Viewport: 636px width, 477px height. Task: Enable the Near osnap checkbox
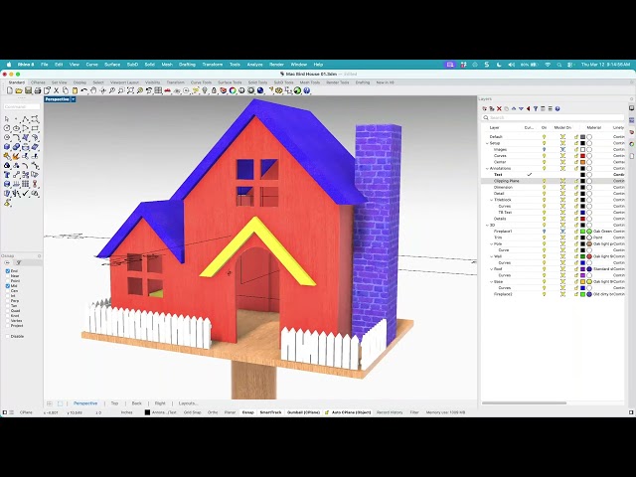point(8,276)
